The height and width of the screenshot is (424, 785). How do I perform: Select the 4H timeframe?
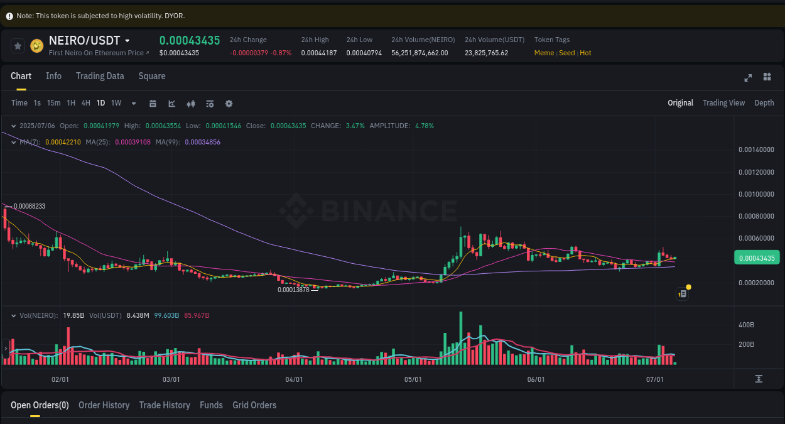pos(85,103)
